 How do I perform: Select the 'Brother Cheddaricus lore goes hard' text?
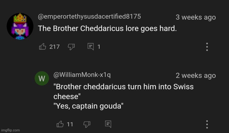tap(107, 28)
